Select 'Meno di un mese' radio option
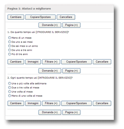 point(10,38)
